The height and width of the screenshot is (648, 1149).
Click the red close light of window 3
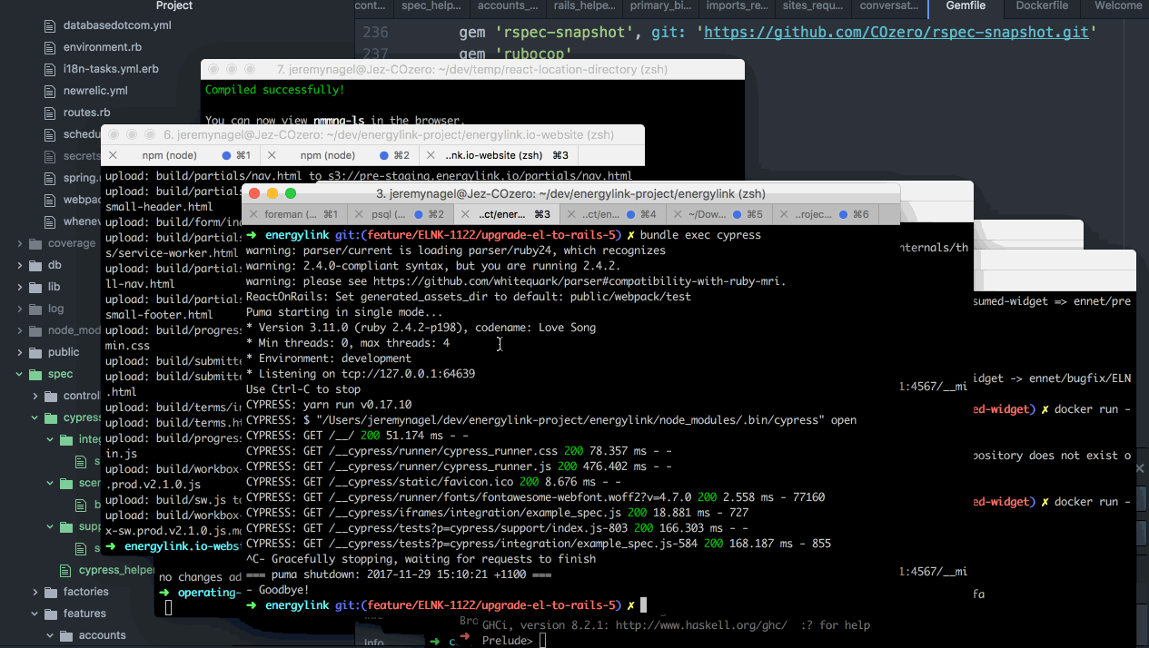[254, 193]
